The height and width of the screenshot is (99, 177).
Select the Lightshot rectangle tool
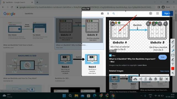pyautogui.click(x=173, y=55)
